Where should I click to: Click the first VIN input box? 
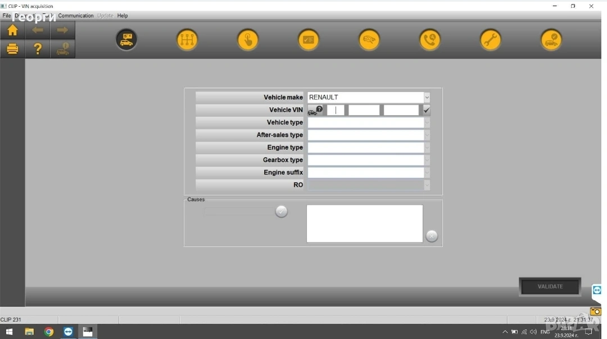(x=336, y=110)
